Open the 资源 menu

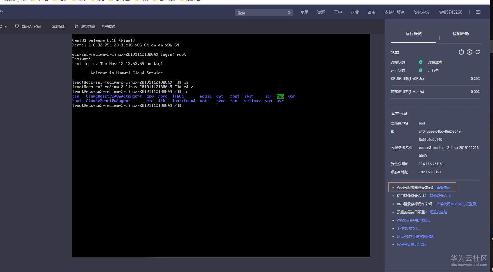(x=321, y=12)
